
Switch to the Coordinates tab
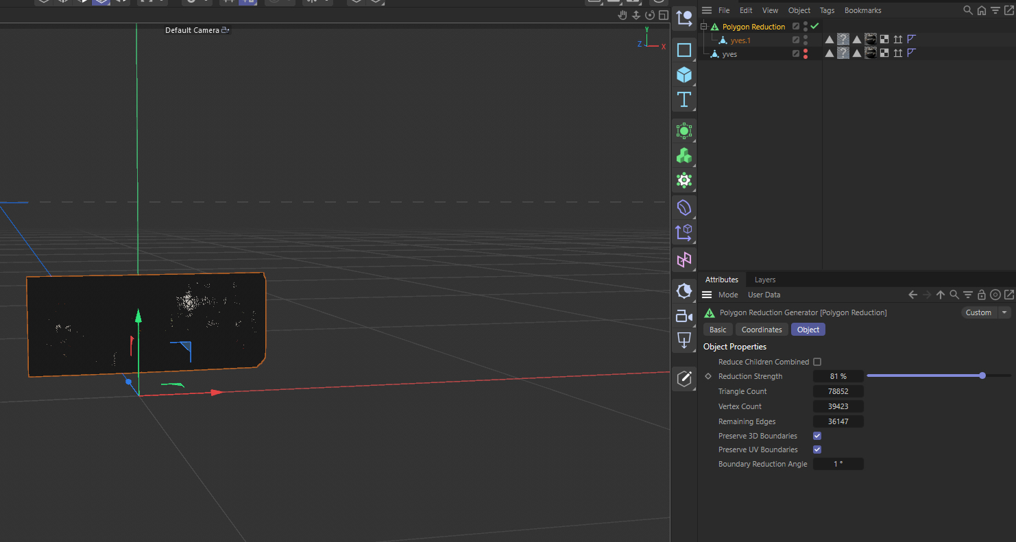762,329
